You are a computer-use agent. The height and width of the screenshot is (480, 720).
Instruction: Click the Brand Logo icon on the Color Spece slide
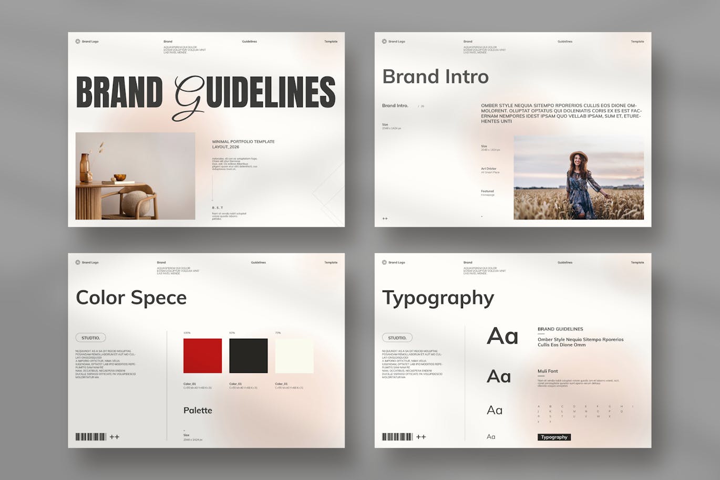tap(78, 263)
